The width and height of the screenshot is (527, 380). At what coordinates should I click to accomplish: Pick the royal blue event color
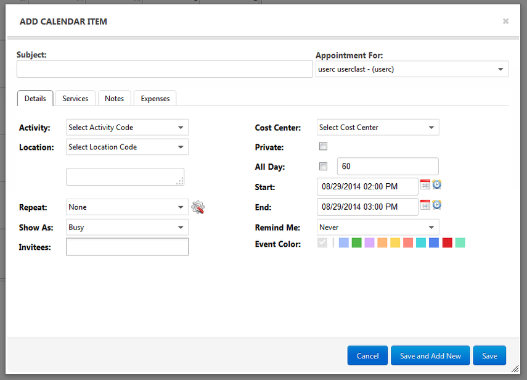point(434,242)
